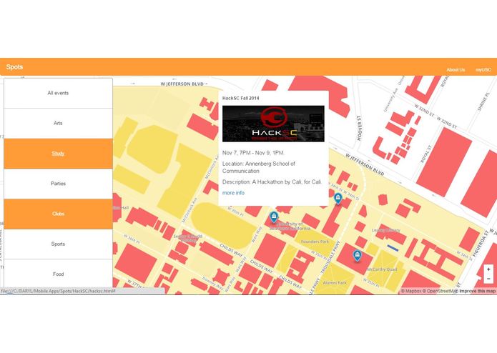Click the HackSC banner image
Screen dimensions: 497x353
(x=273, y=124)
